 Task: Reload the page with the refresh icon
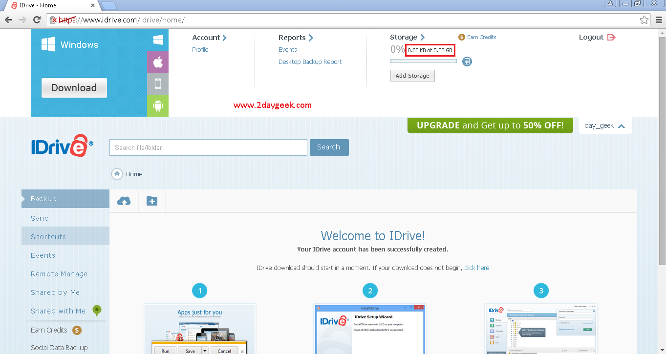point(37,20)
